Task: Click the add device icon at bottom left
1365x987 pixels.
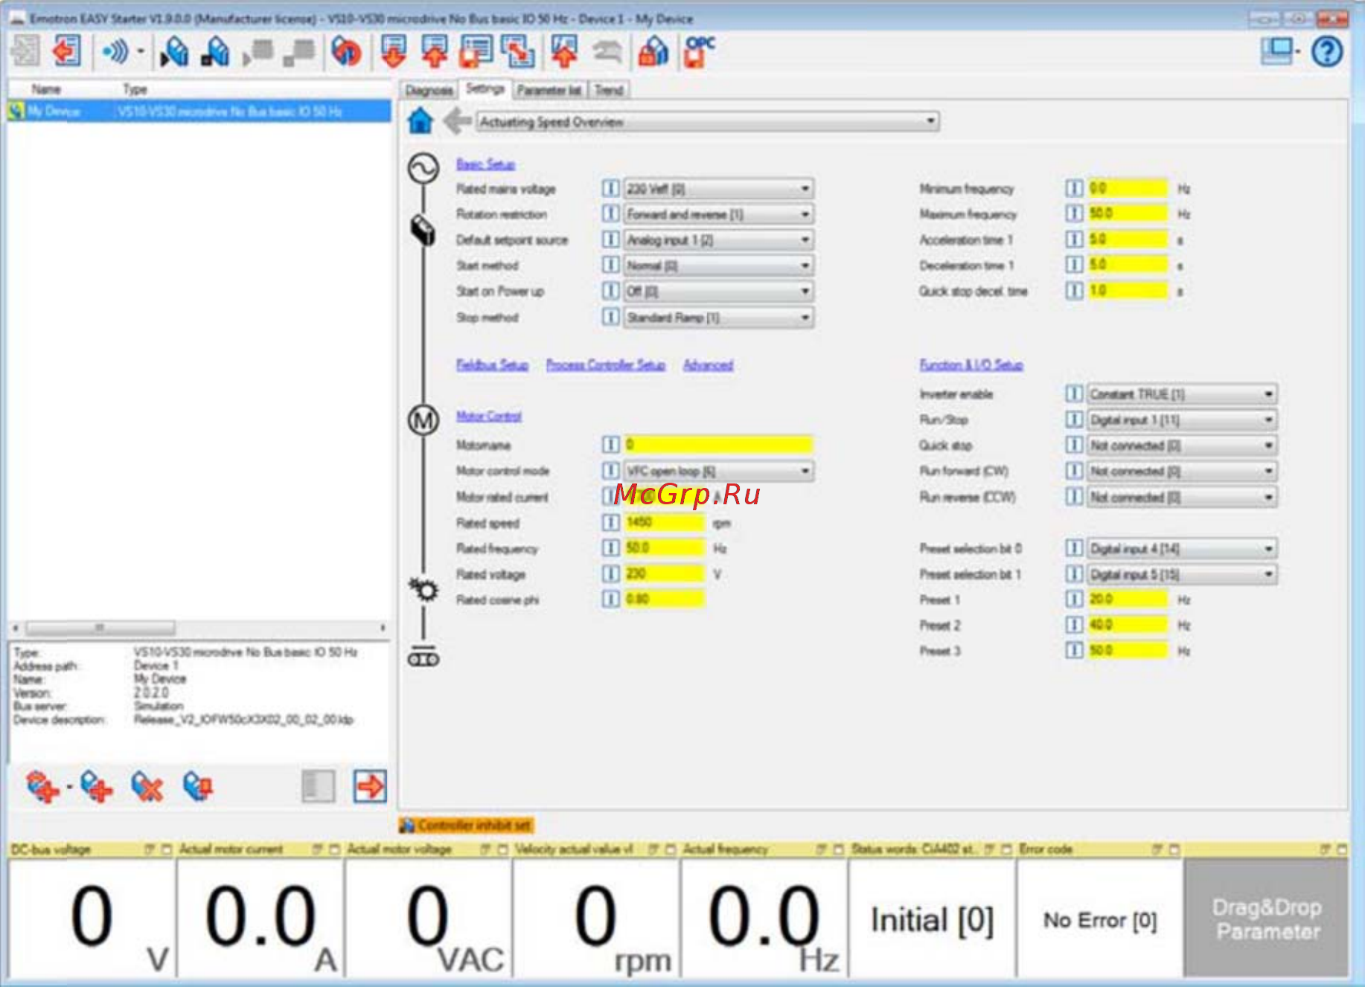Action: click(96, 786)
